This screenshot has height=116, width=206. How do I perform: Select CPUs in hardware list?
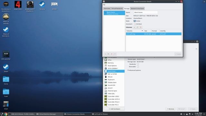click(x=114, y=60)
